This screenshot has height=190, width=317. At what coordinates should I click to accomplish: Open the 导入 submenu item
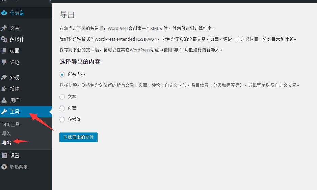click(6, 134)
